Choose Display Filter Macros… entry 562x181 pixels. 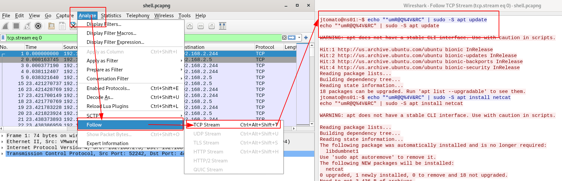click(x=131, y=33)
